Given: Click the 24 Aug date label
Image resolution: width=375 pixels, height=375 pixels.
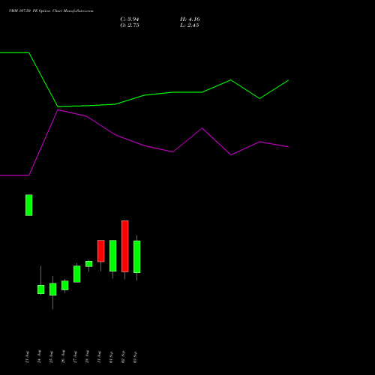Looking at the screenshot, I should [39, 357].
